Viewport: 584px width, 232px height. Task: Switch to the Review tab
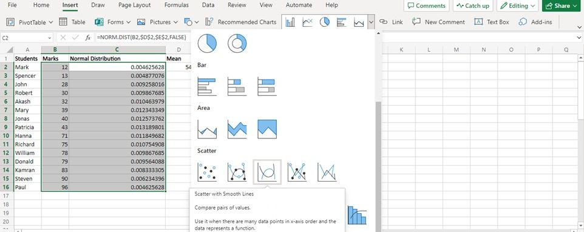(x=237, y=5)
